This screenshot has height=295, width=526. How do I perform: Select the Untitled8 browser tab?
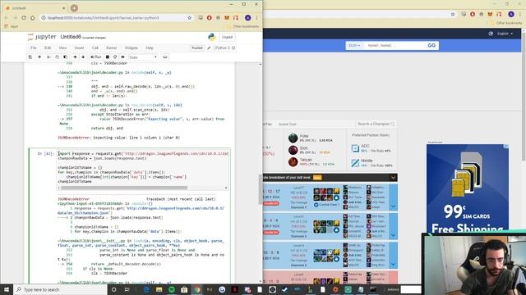click(35, 7)
